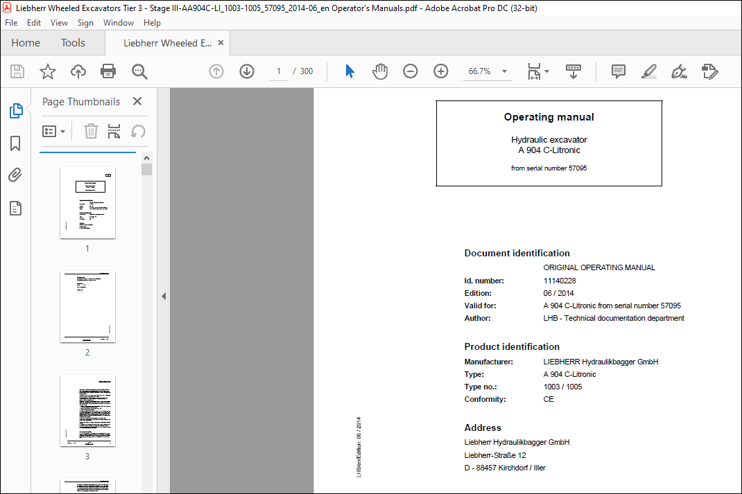Click the Product identification heading
742x494 pixels.
pyautogui.click(x=512, y=347)
